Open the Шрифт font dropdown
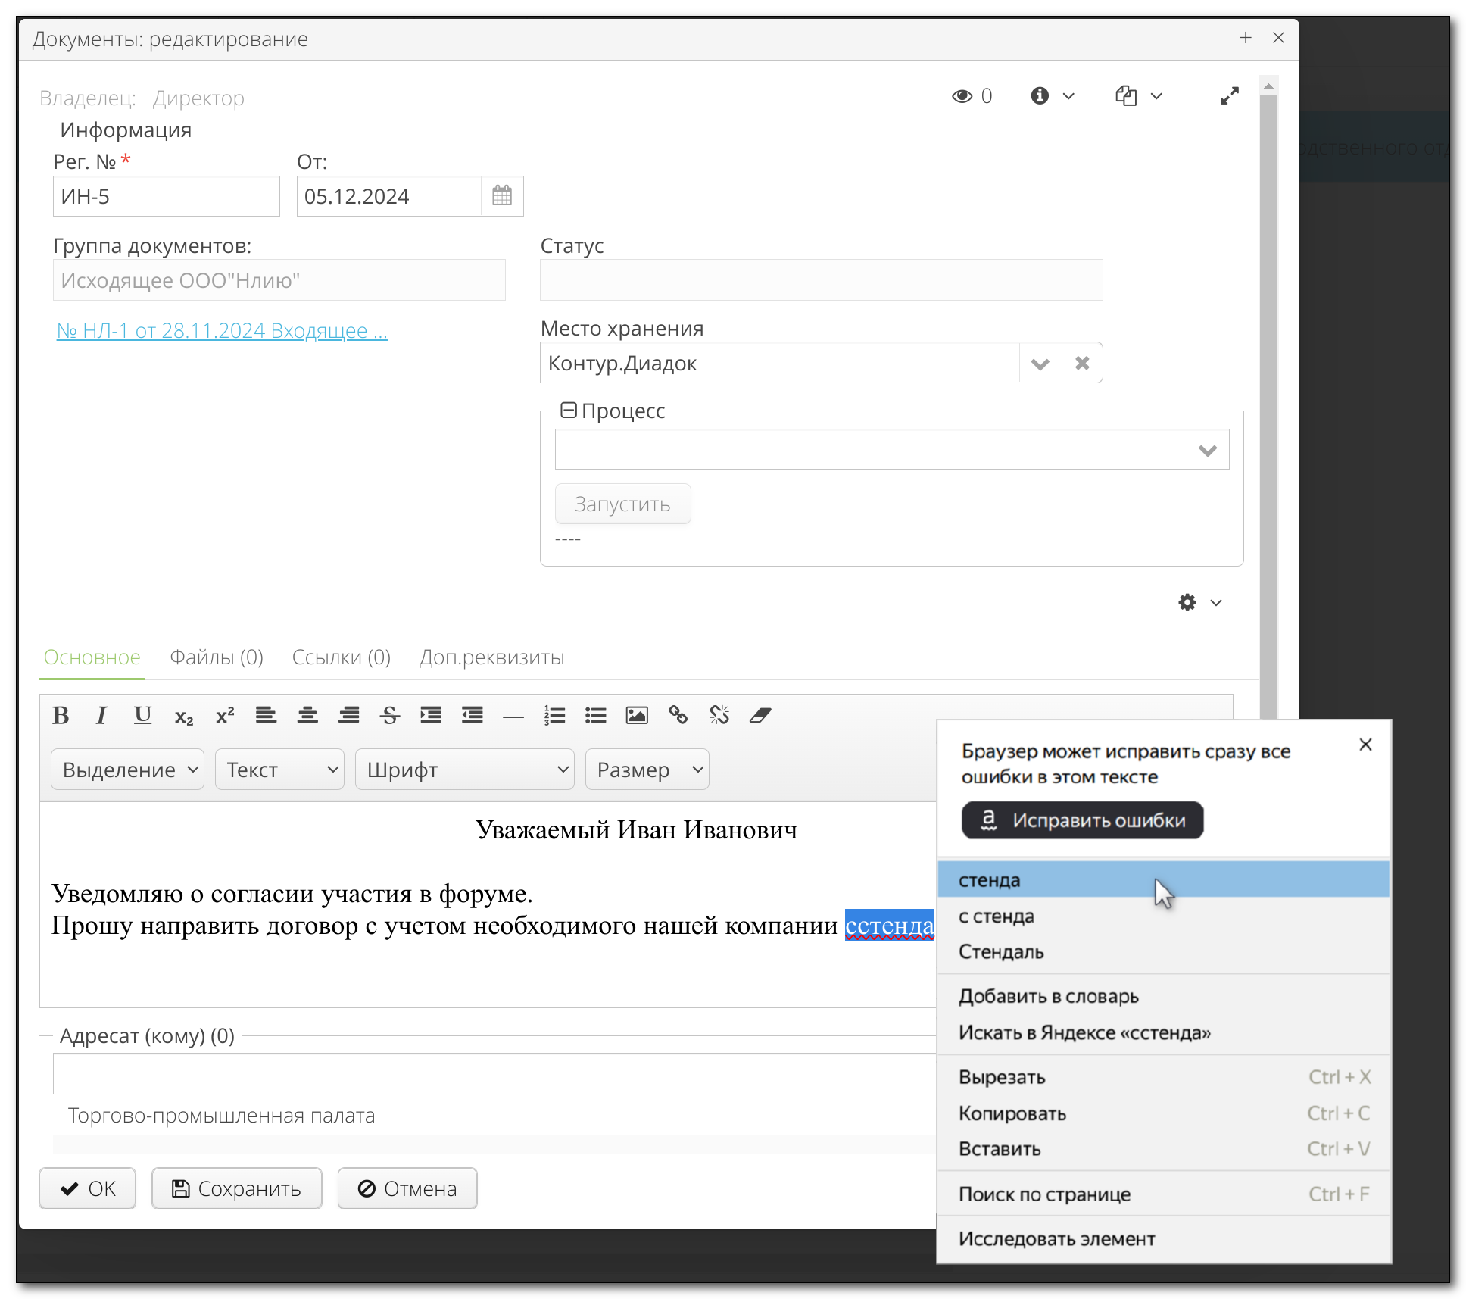This screenshot has width=1466, height=1299. (464, 770)
